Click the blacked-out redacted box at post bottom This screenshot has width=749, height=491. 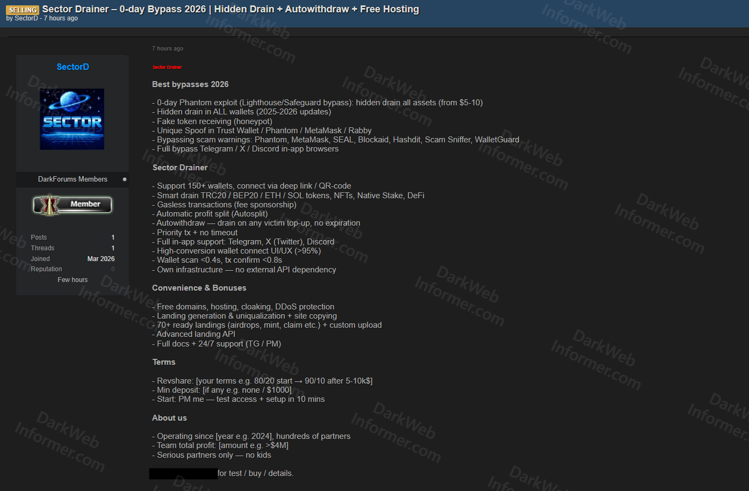point(183,473)
